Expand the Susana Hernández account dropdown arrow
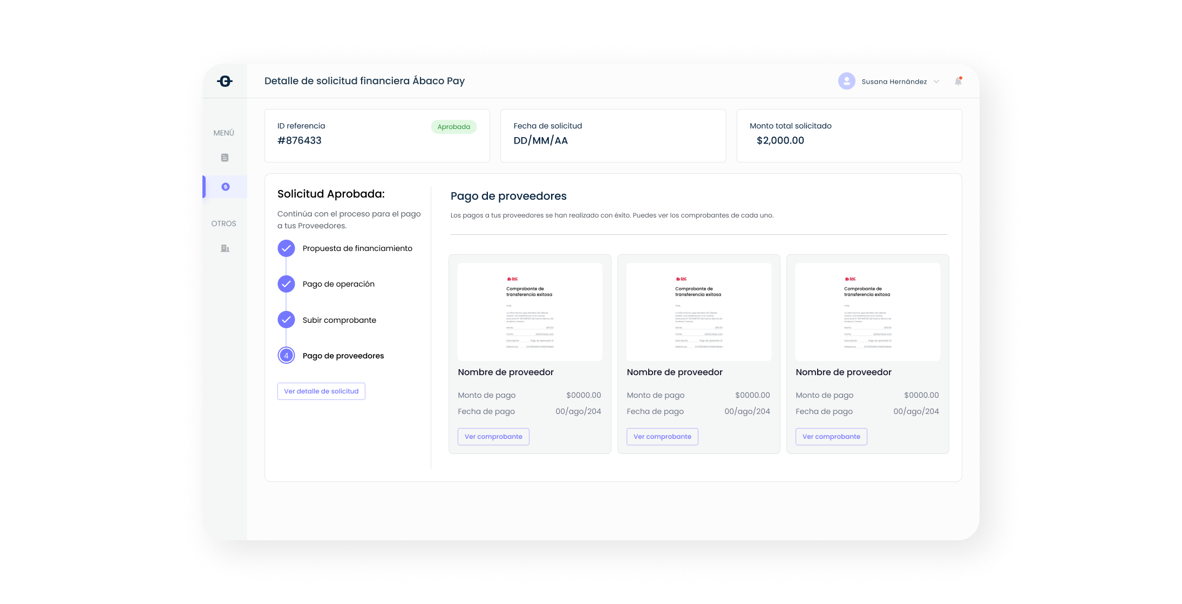Image resolution: width=1182 pixels, height=604 pixels. (936, 82)
